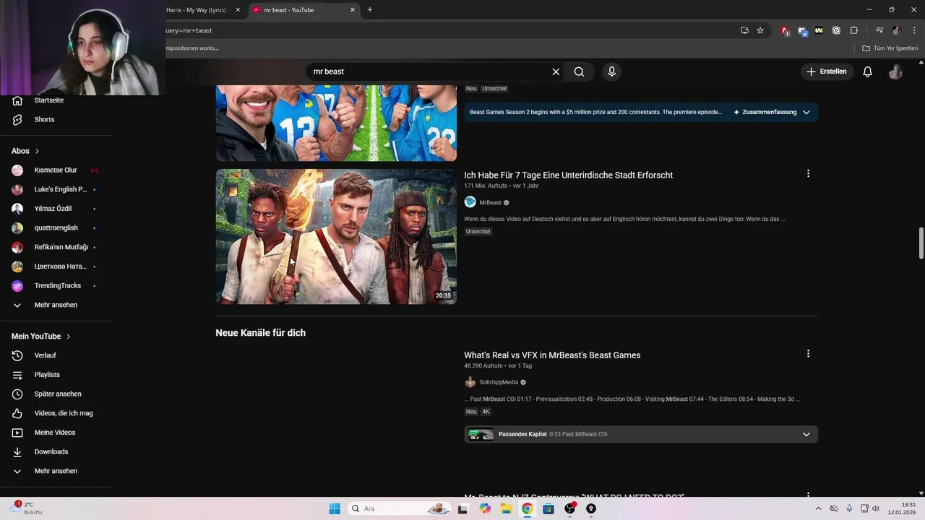Open a new browser tab
The width and height of the screenshot is (925, 520).
pyautogui.click(x=370, y=10)
